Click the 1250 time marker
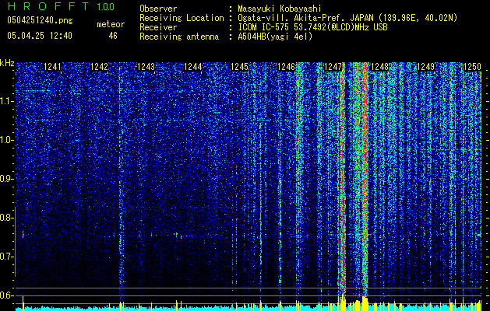This screenshot has width=490, height=311. [x=473, y=67]
